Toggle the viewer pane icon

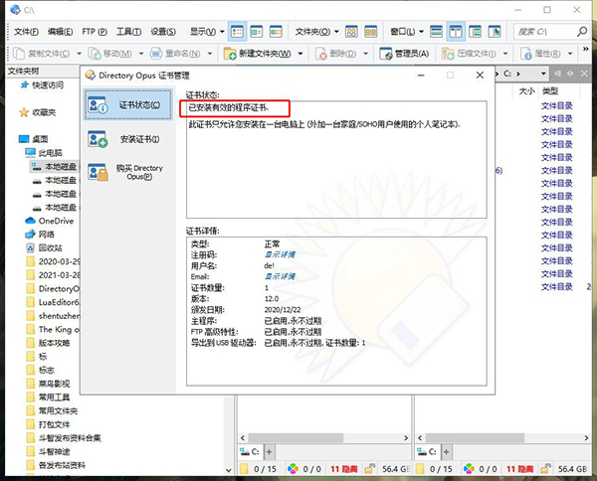[495, 32]
